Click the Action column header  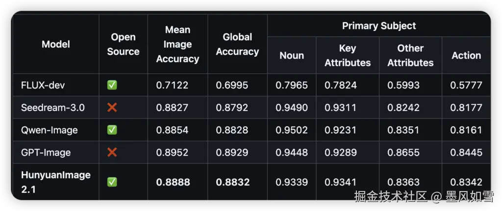[x=466, y=56]
